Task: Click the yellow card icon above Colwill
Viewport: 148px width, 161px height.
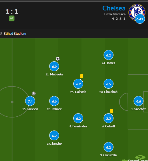Action: 112,111
